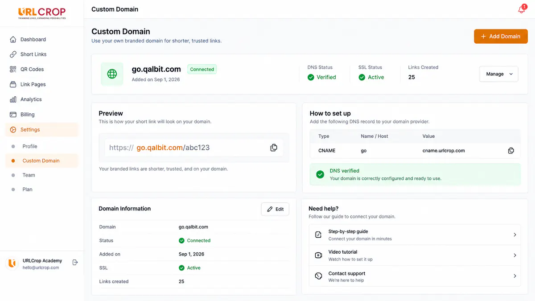Click the CNAME type cell
This screenshot has width=535, height=301.
pos(327,151)
